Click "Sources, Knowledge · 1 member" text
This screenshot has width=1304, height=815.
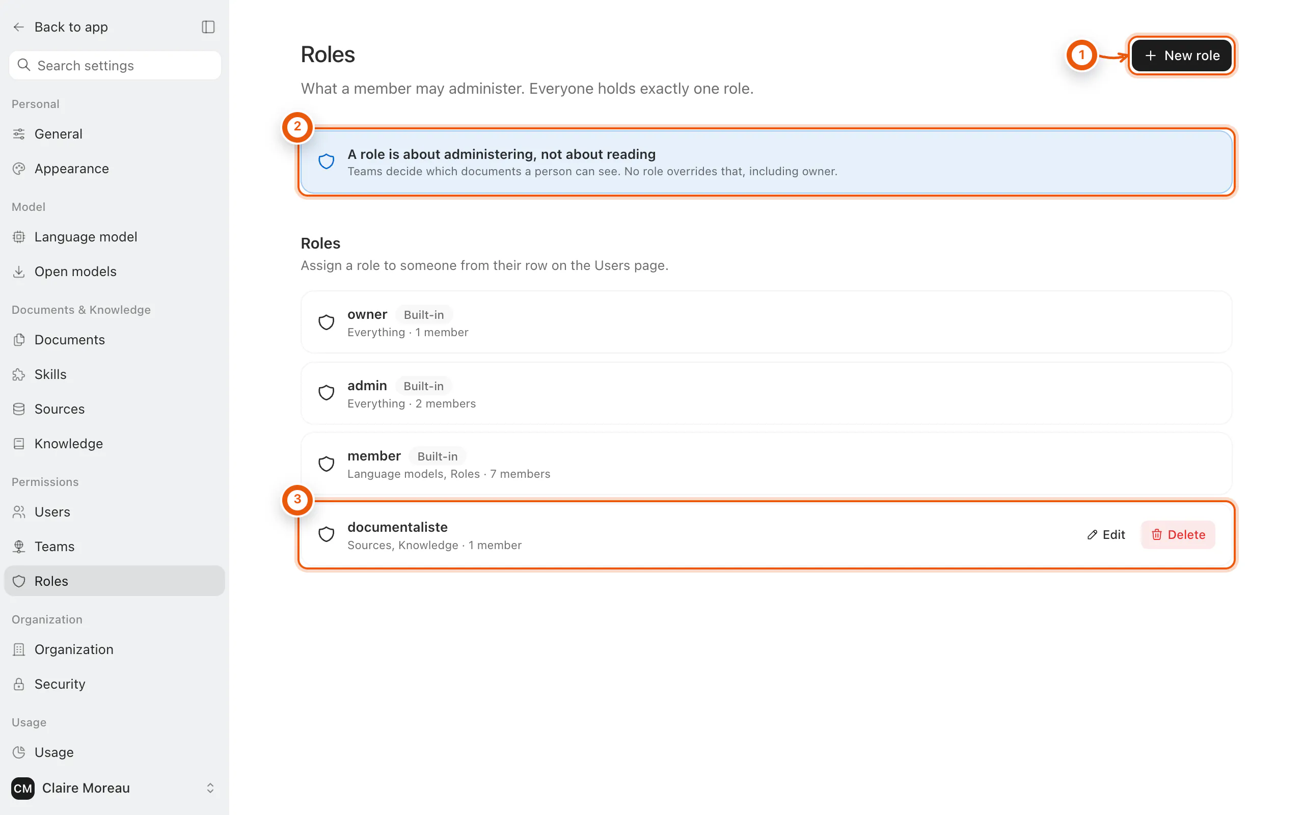click(434, 545)
